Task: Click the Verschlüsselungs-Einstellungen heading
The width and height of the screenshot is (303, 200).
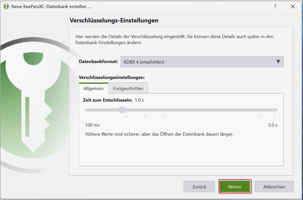Action: 114,20
